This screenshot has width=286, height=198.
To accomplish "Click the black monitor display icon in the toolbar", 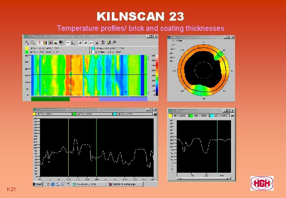I will (61, 43).
